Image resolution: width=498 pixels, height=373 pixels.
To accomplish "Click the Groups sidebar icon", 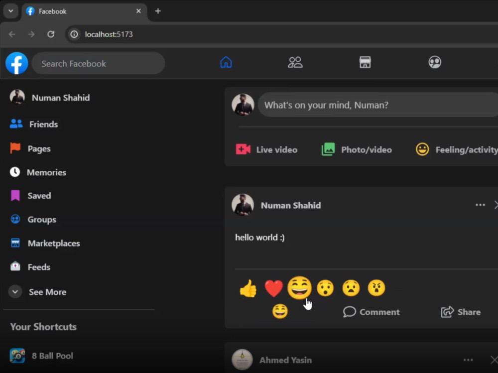I will click(15, 219).
